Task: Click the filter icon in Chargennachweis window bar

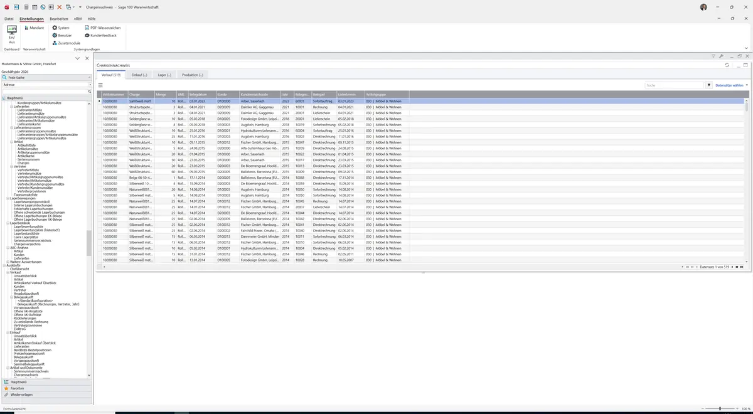Action: click(713, 56)
